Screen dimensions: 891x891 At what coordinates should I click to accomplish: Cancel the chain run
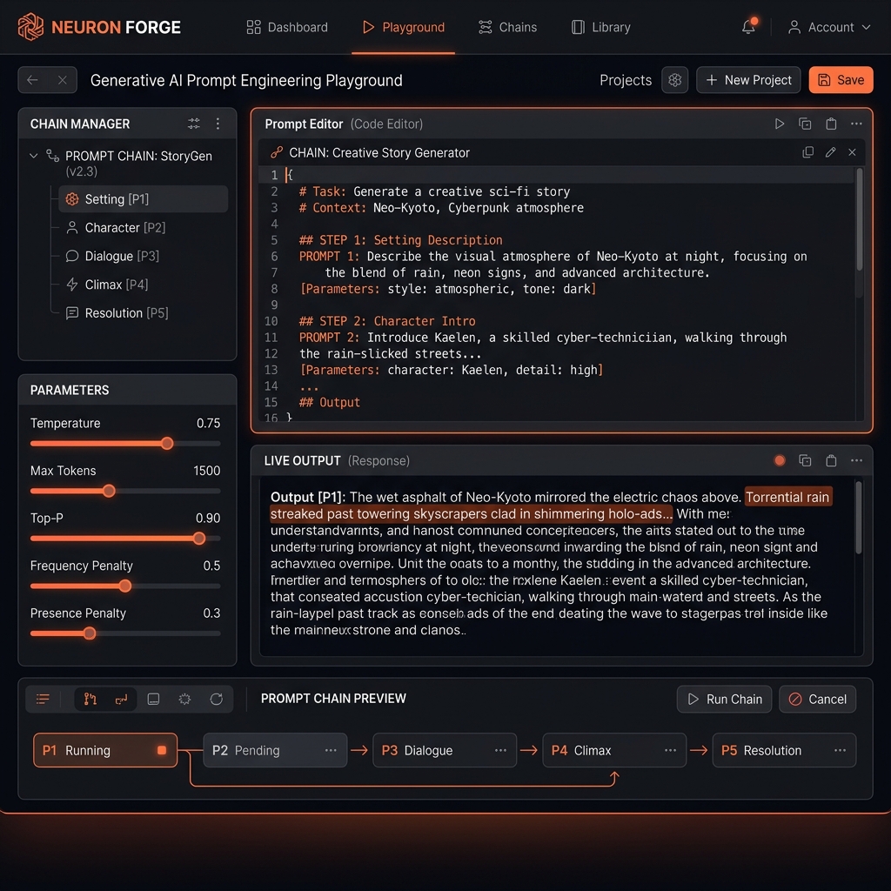pyautogui.click(x=817, y=699)
